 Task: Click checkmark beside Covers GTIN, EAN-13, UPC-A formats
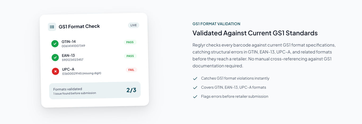[195, 88]
